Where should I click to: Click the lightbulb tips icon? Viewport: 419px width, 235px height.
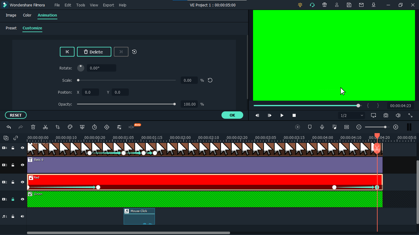point(300,5)
